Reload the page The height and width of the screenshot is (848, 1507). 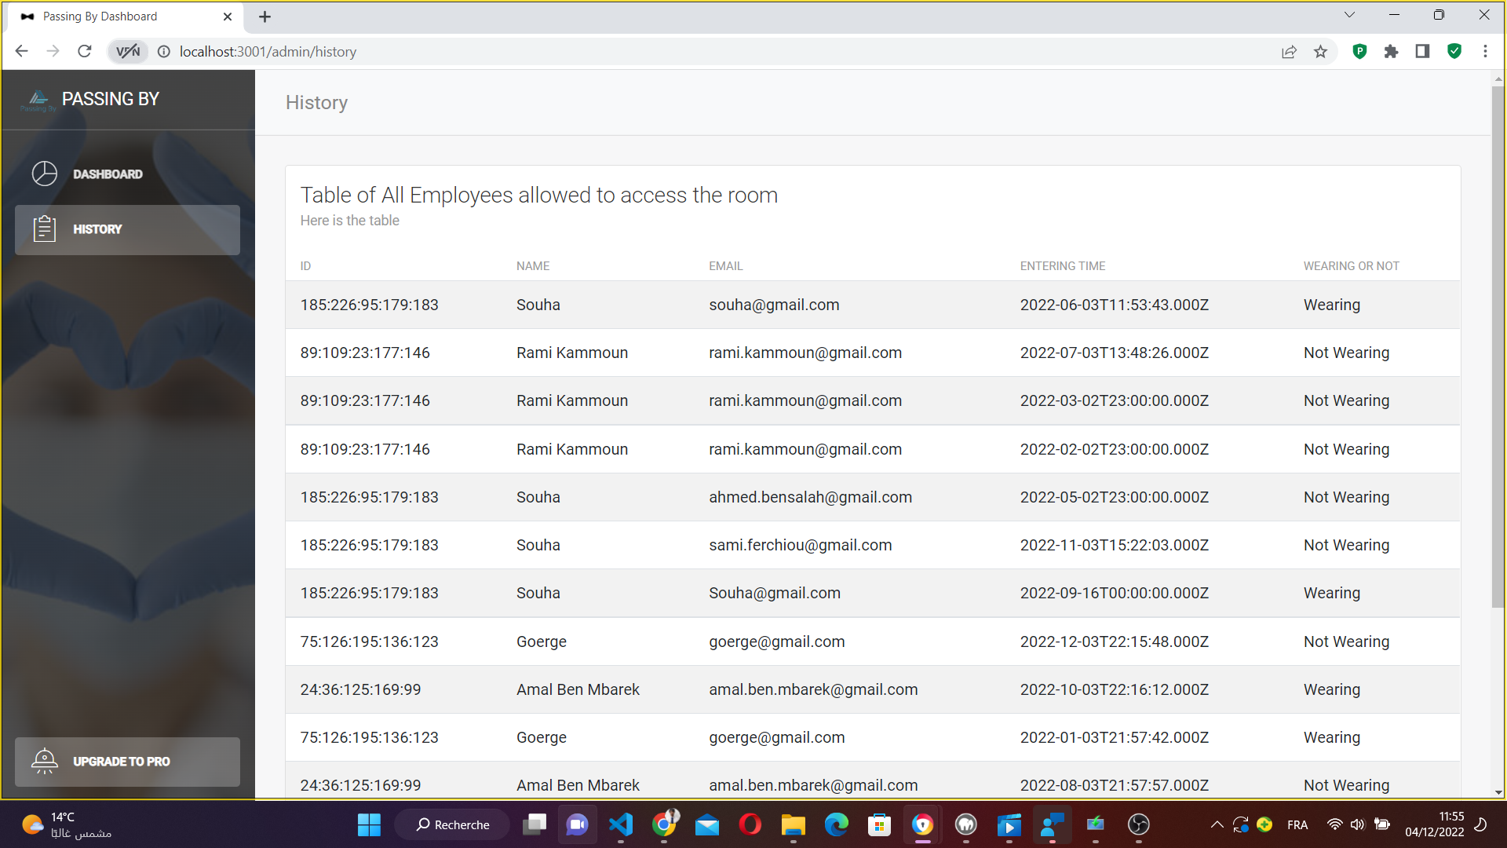pyautogui.click(x=85, y=52)
